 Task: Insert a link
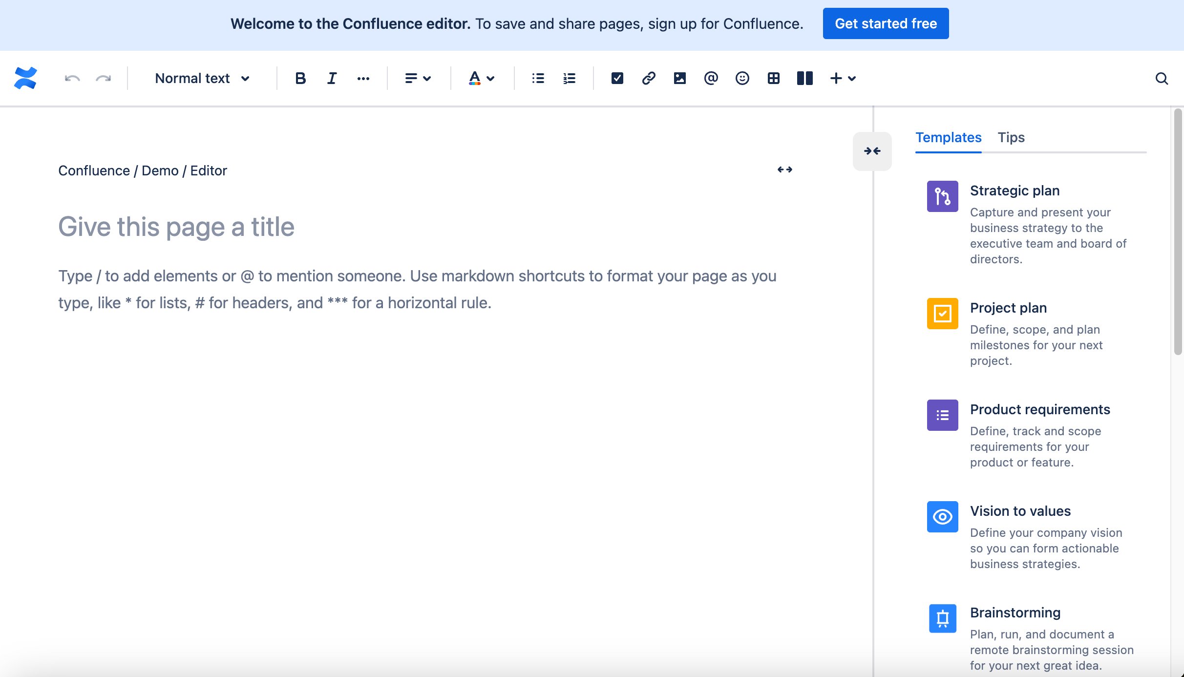(649, 78)
